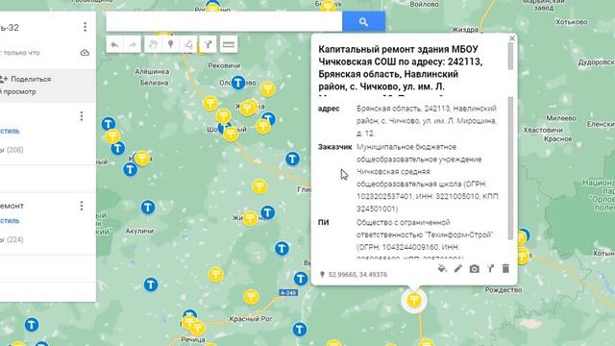
Task: Click blue marker above Акуличи
Action: (148, 208)
